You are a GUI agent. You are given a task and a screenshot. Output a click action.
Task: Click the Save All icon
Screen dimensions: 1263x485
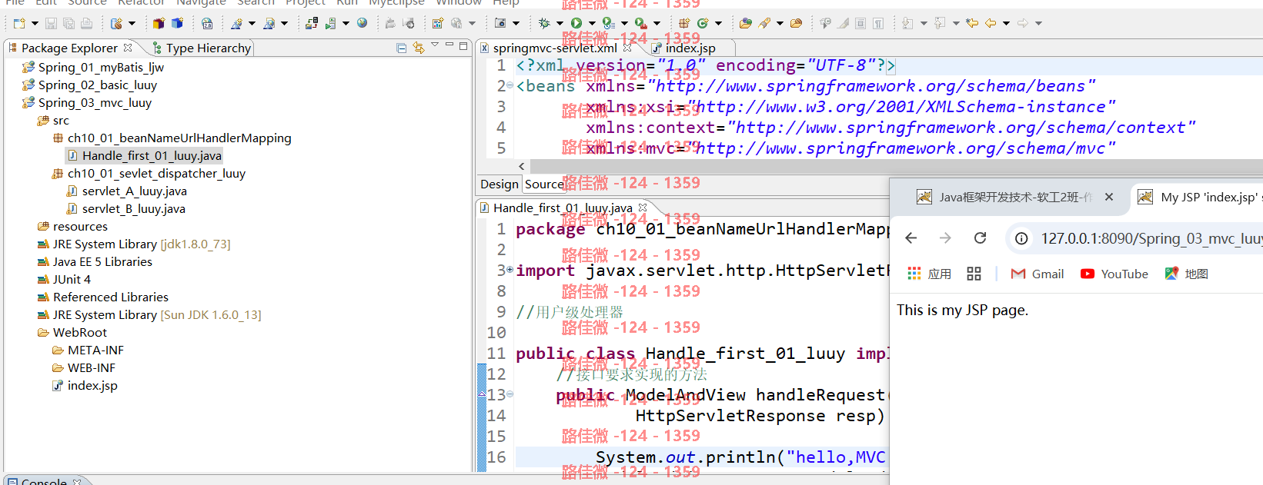[x=69, y=23]
